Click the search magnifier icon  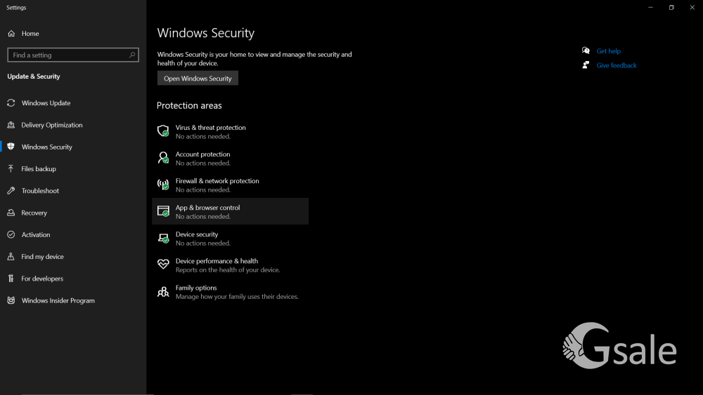[132, 55]
